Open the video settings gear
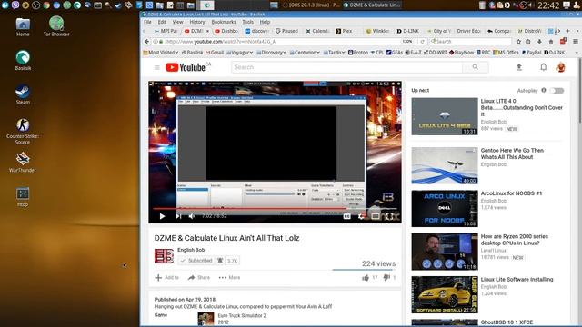 point(361,216)
